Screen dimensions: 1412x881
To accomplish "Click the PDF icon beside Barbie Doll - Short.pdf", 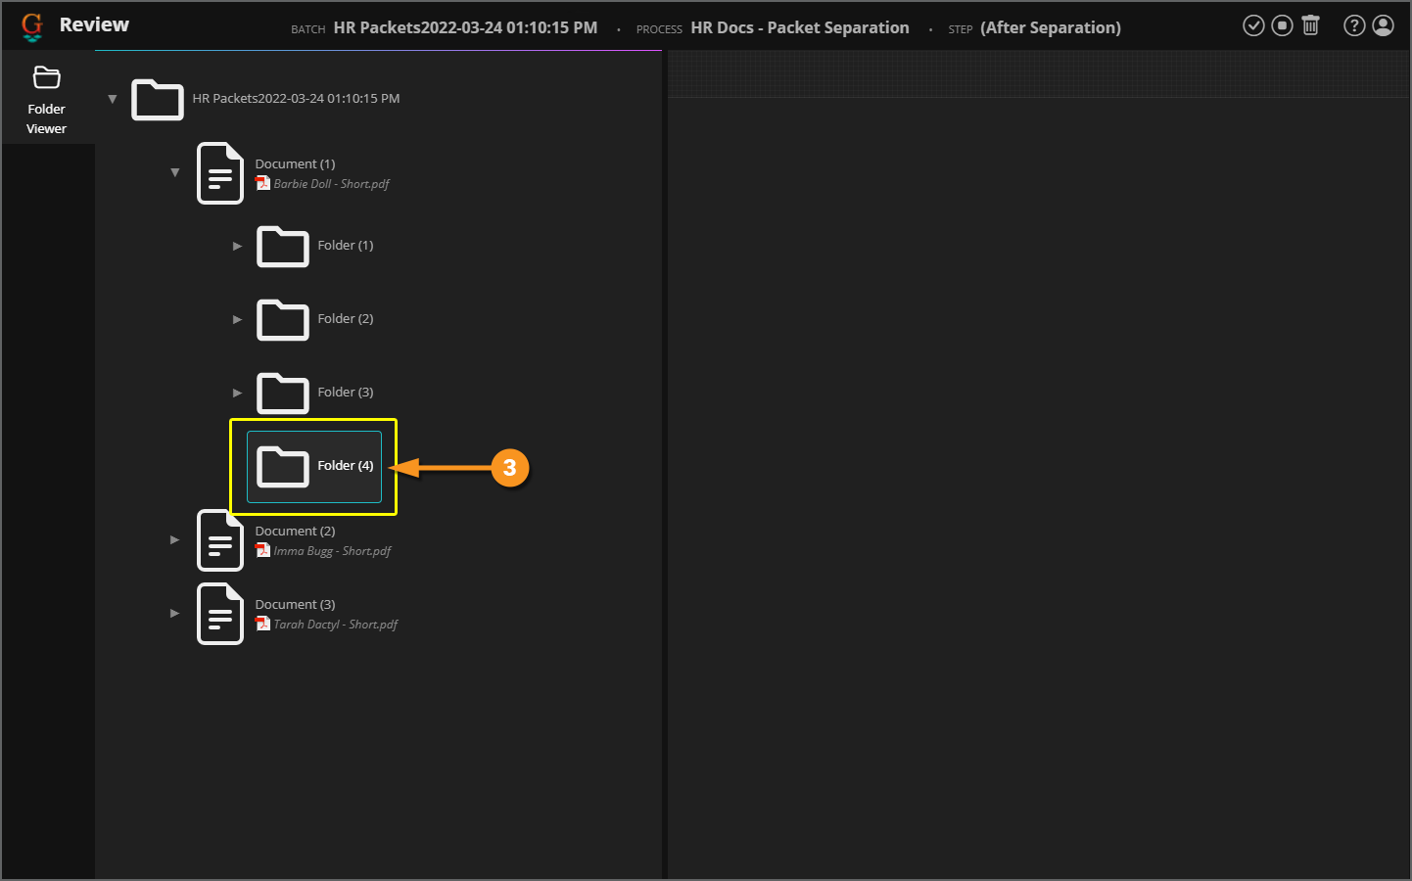I will pyautogui.click(x=262, y=183).
